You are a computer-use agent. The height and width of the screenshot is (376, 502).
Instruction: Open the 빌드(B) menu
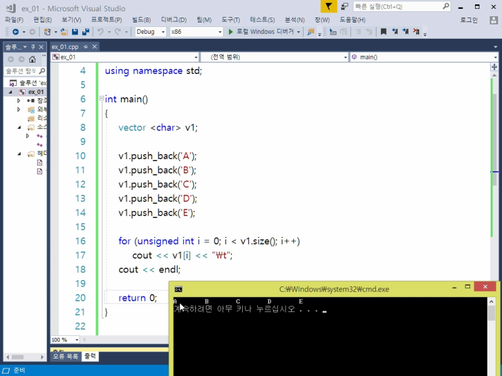pyautogui.click(x=142, y=20)
